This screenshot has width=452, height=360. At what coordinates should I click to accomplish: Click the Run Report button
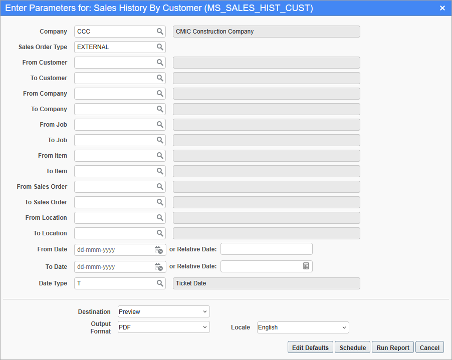click(393, 347)
